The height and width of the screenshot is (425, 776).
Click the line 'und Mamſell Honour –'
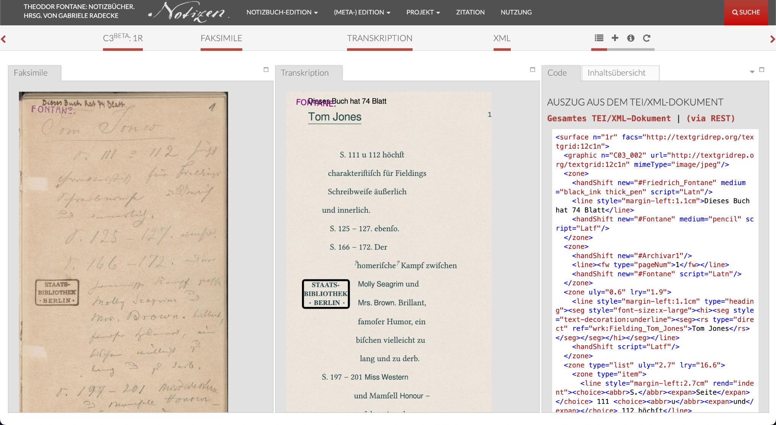[392, 396]
